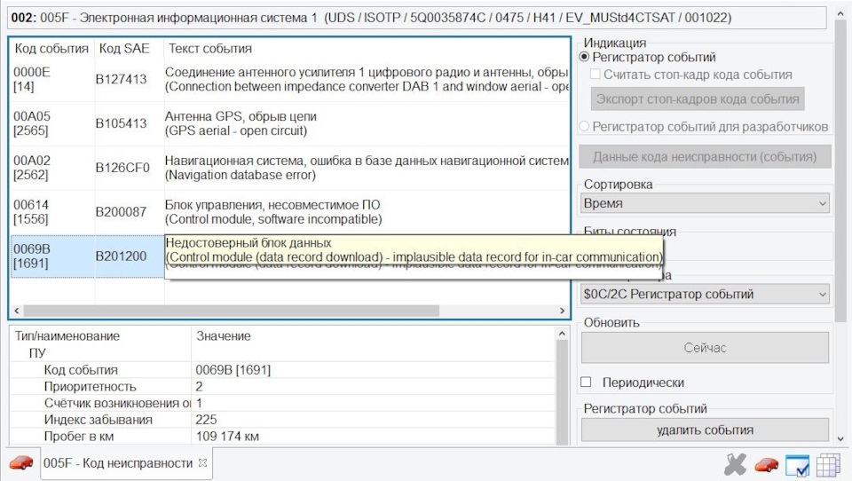This screenshot has height=481, width=852.
Task: Click the red car icon beside the 005F tab
Action: pyautogui.click(x=21, y=462)
